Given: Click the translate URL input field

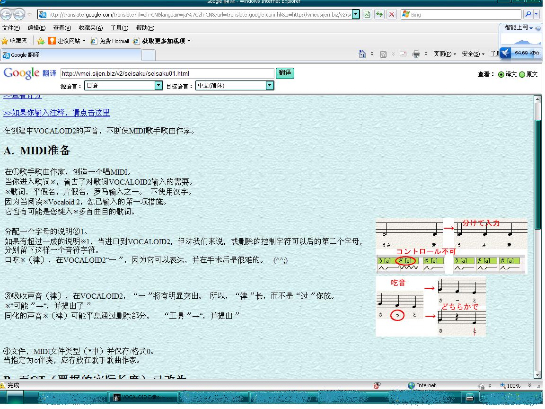Looking at the screenshot, I should [x=167, y=73].
